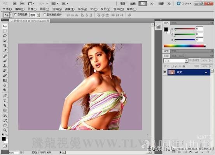The height and width of the screenshot is (155, 215).
Task: Toggle Quick Mask mode button
Action: coord(5,146)
